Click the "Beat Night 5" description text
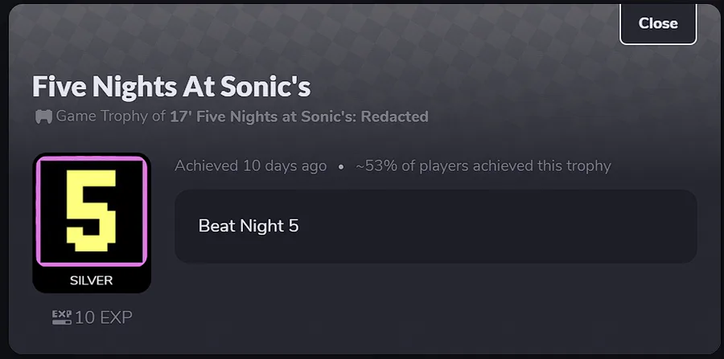This screenshot has height=359, width=724. (x=248, y=226)
